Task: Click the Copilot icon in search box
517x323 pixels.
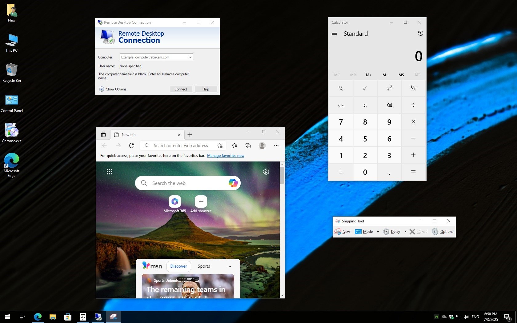Action: point(233,183)
